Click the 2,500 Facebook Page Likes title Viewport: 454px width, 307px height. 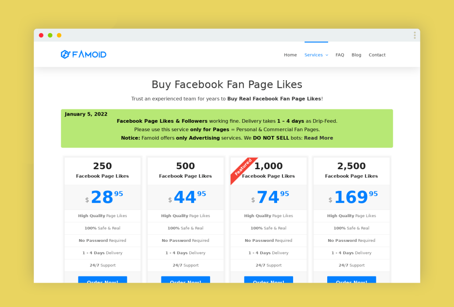352,171
